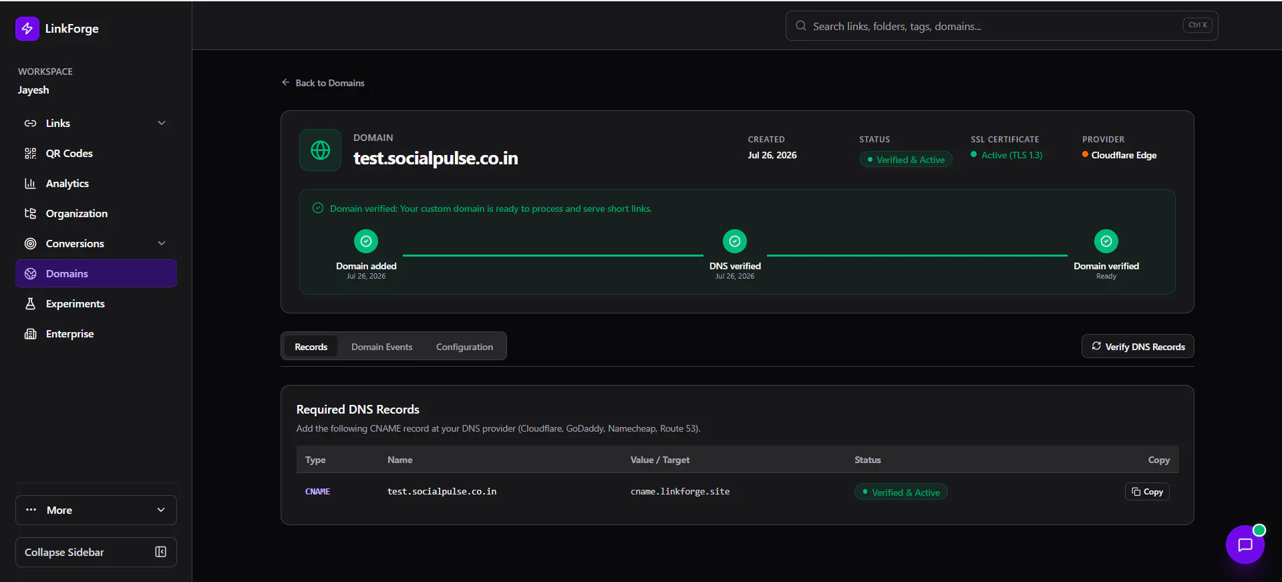The image size is (1282, 582).
Task: Click the Jul 26, 2026 created date
Action: point(772,155)
